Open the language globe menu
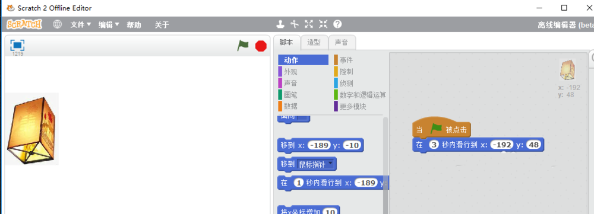594x214 pixels. point(57,24)
